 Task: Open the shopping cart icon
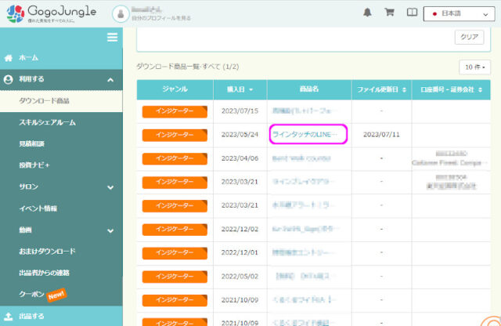tap(389, 13)
